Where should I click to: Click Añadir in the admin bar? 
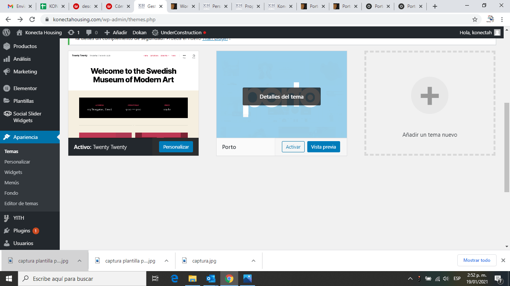(116, 32)
